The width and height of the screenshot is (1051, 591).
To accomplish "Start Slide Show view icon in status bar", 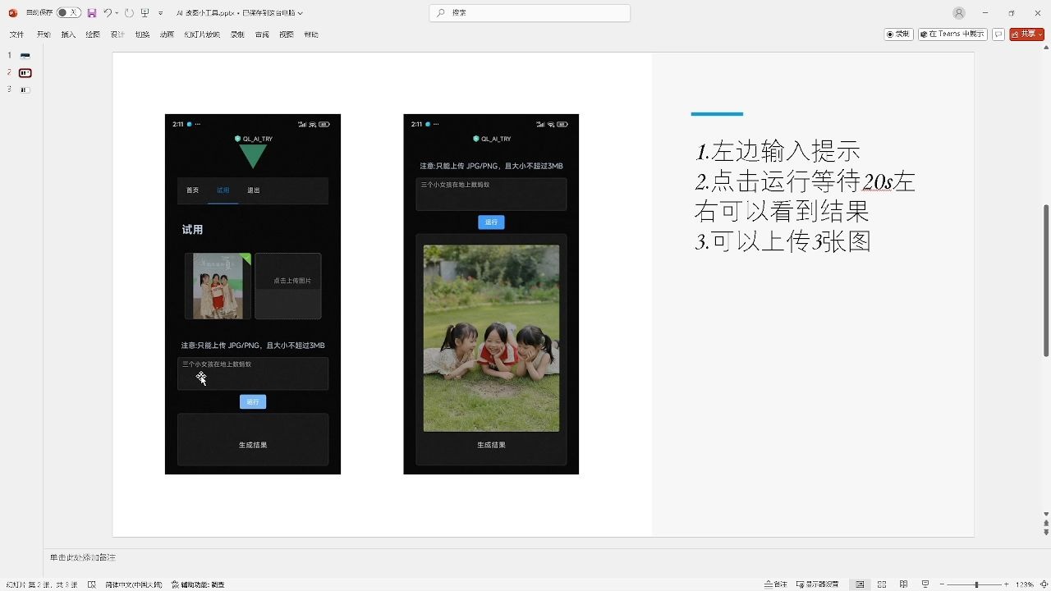I will (x=925, y=584).
